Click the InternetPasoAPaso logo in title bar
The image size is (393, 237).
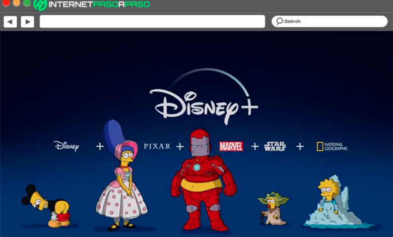click(x=92, y=4)
